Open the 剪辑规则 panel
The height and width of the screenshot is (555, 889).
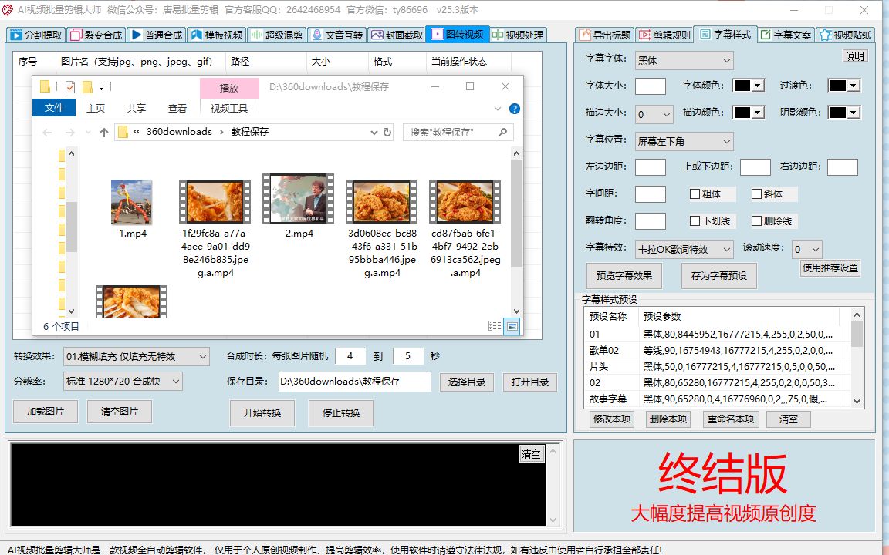tap(668, 34)
